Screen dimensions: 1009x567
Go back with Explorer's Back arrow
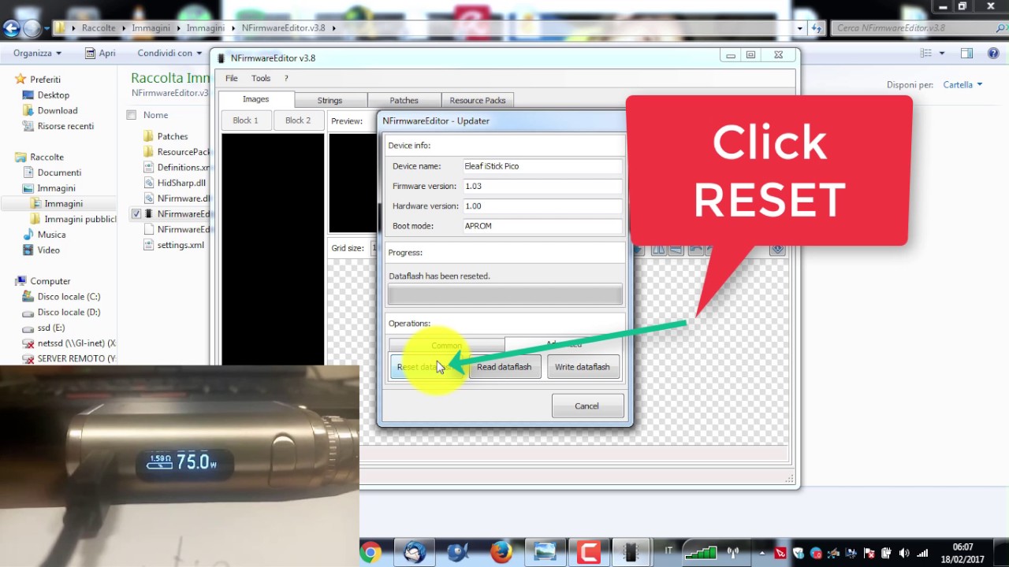[x=11, y=28]
